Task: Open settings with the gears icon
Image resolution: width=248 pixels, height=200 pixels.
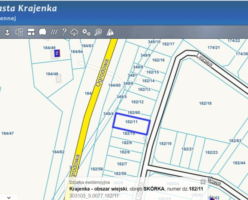Action: coord(86,32)
